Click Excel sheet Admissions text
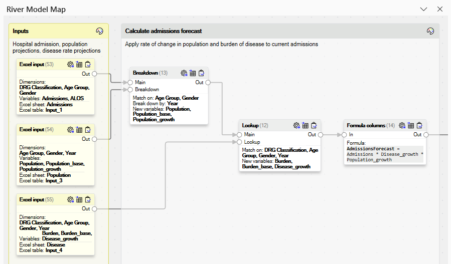451x264 pixels. click(x=46, y=104)
